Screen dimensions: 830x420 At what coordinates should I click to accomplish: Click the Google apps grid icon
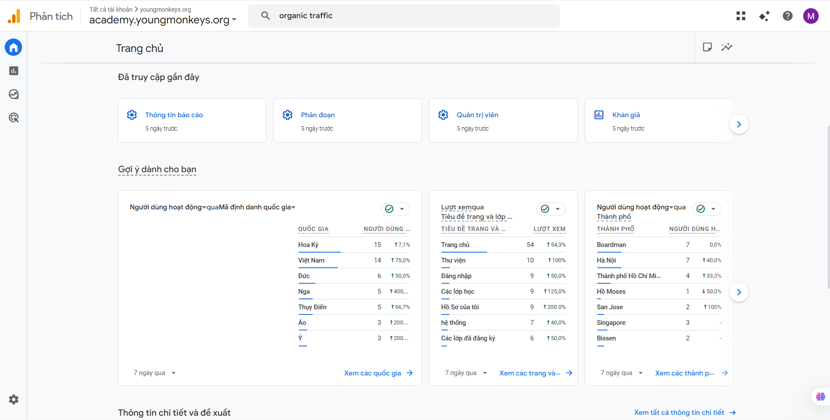pyautogui.click(x=740, y=16)
